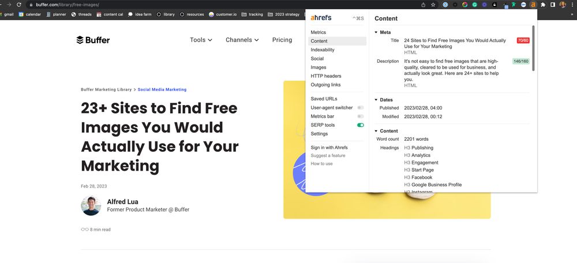Click the share page icon in address bar
577x263 pixels.
coord(423,5)
